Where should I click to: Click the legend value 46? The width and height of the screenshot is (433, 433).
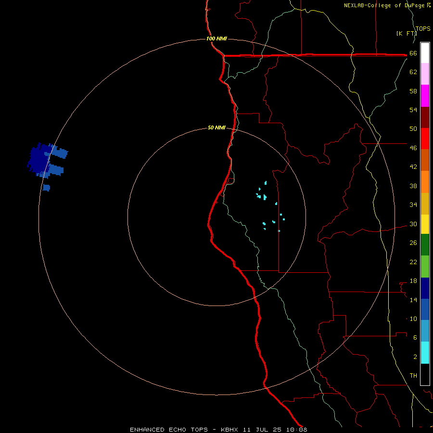(413, 148)
